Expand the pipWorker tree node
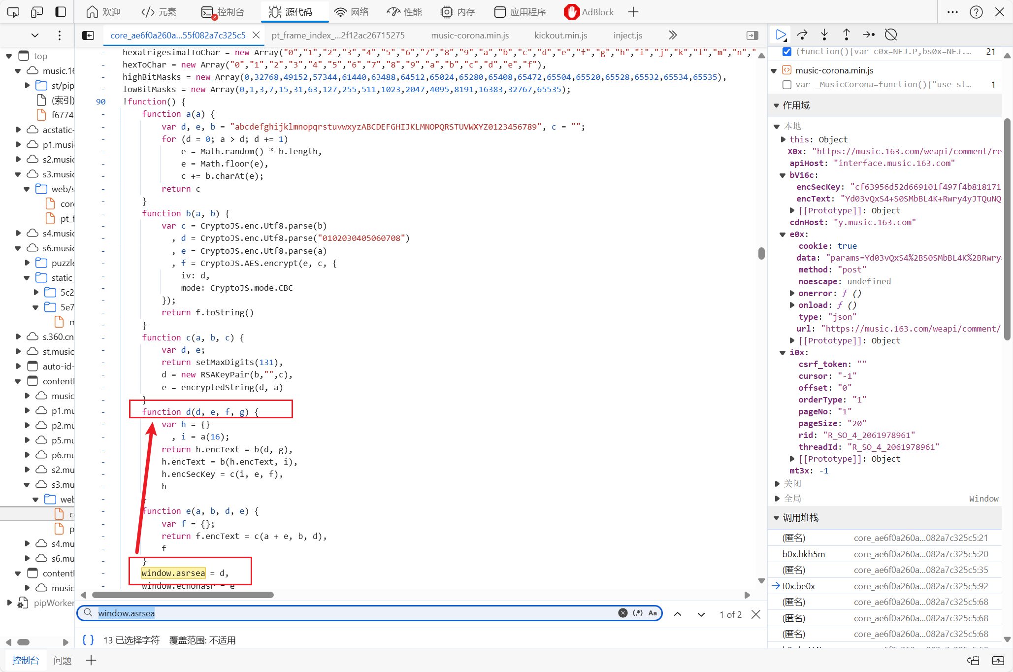The width and height of the screenshot is (1013, 672). coord(9,603)
